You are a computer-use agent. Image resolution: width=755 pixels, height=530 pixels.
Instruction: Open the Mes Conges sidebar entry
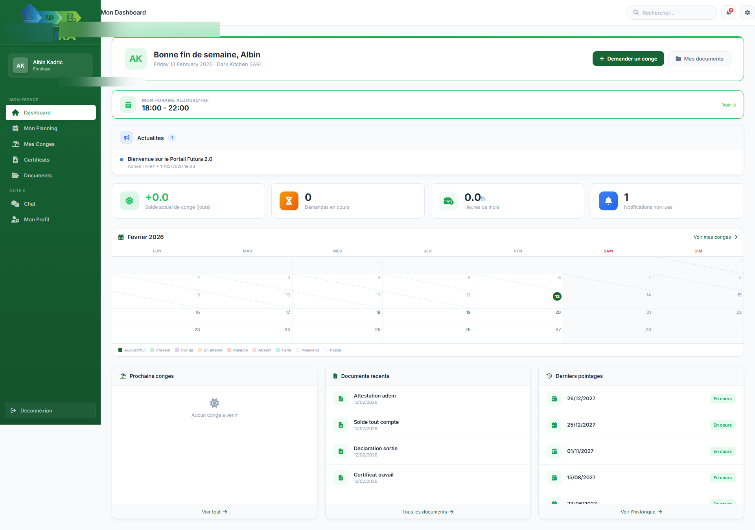coord(39,144)
